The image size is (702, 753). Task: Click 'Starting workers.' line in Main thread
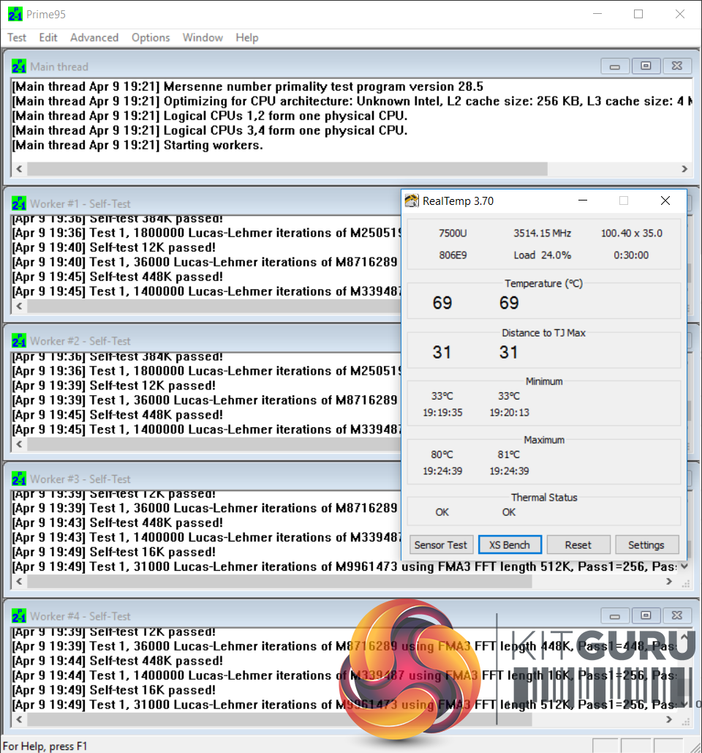pyautogui.click(x=137, y=145)
